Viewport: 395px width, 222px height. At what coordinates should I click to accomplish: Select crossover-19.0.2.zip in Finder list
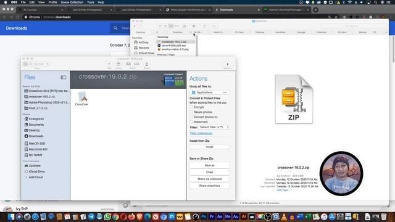(175, 42)
